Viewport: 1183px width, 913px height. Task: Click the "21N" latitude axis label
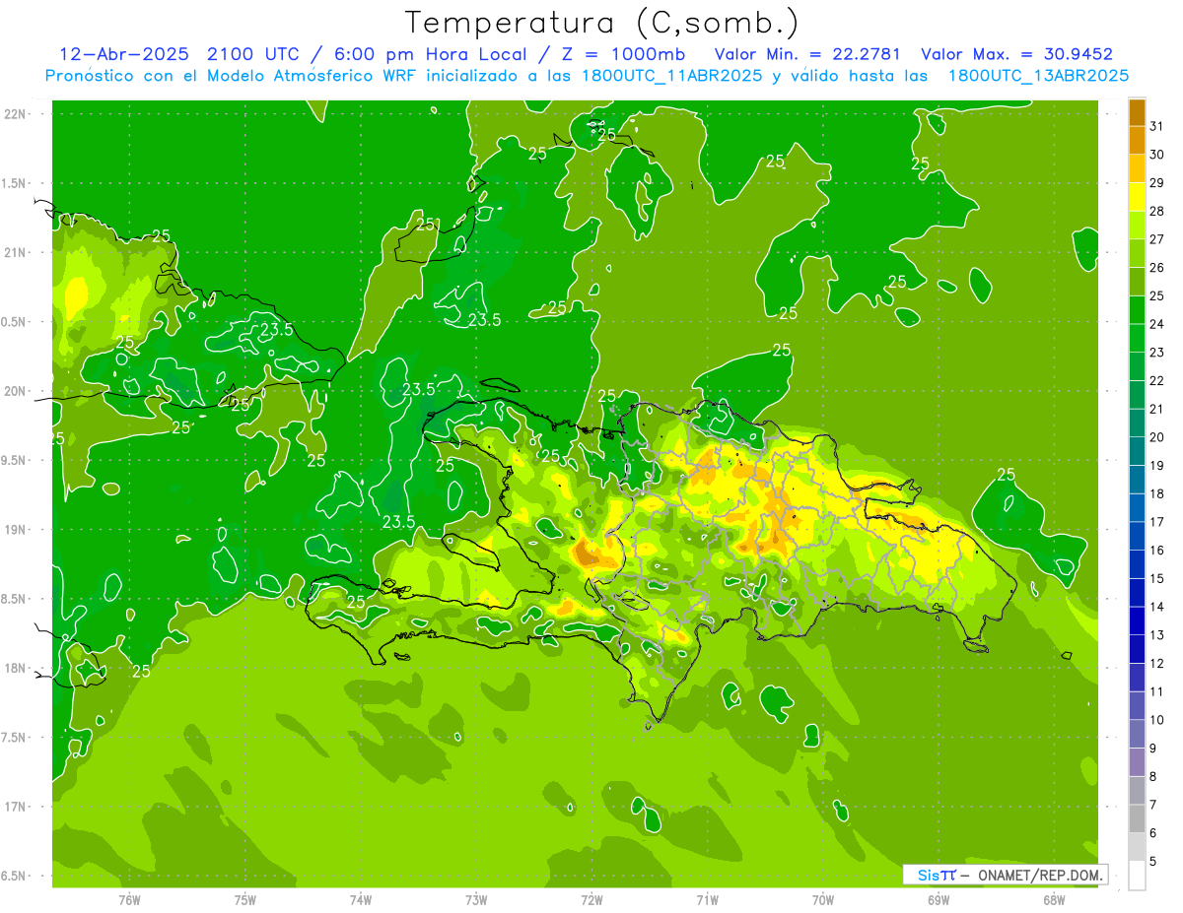16,252
